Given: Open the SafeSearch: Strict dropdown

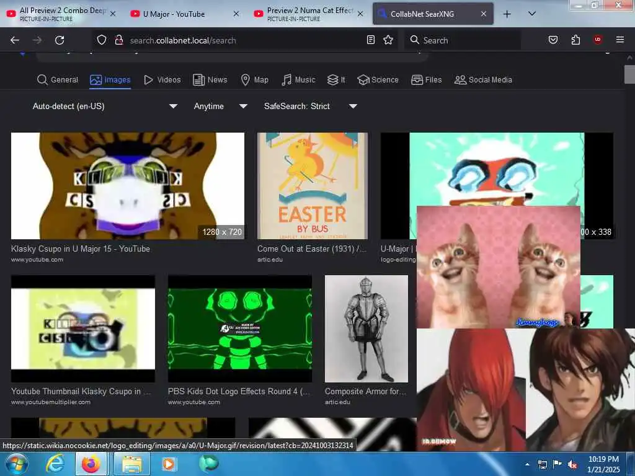Looking at the screenshot, I should click(x=311, y=106).
